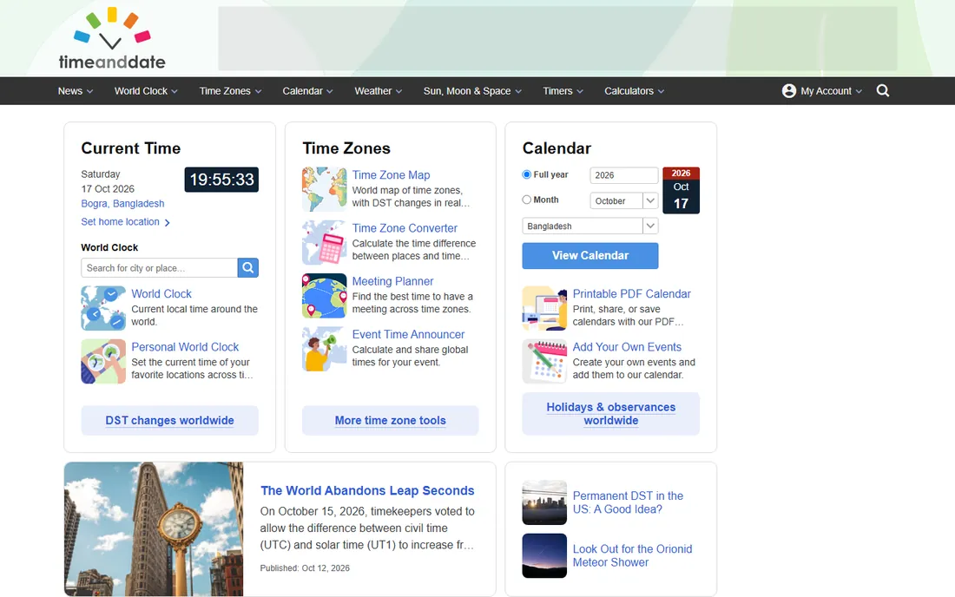This screenshot has width=955, height=597.
Task: Click Holidays & observances worldwide button
Action: tap(611, 414)
